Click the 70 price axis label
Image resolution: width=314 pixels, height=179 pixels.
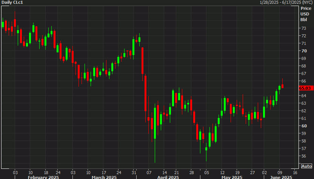tap(304, 51)
